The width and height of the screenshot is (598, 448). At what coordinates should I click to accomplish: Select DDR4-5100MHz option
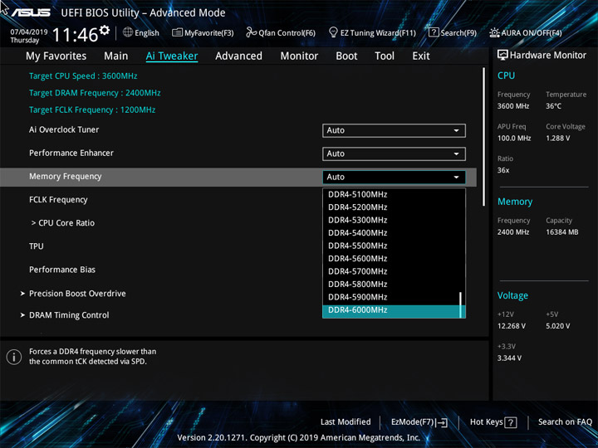[x=391, y=194]
